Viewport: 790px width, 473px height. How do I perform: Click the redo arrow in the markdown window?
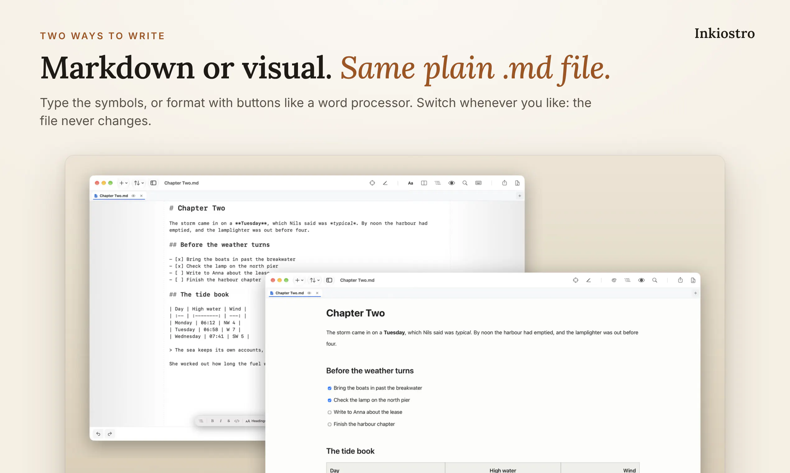(x=110, y=434)
